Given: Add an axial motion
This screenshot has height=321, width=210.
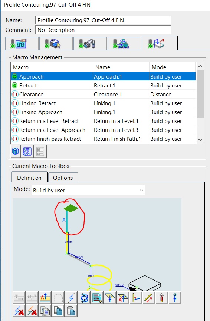Looking at the screenshot, I should click(x=45, y=297).
